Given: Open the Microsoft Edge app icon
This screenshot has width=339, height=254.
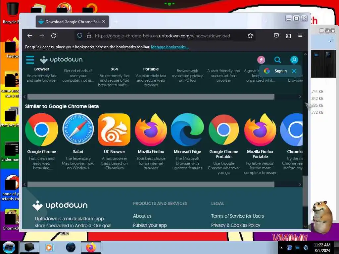Looking at the screenshot, I should [x=187, y=130].
